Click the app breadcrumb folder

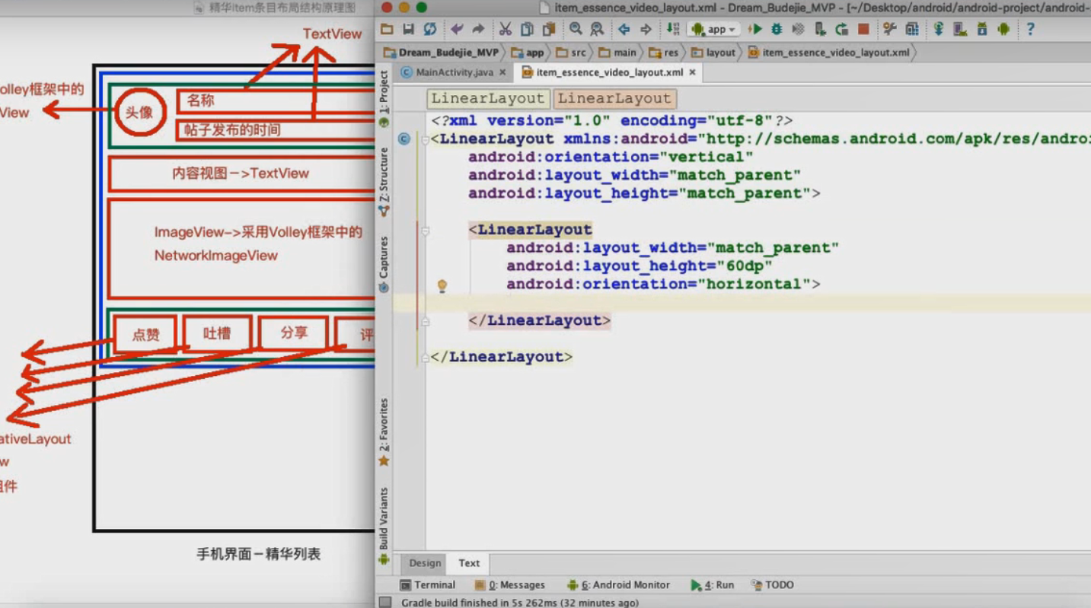tap(528, 53)
